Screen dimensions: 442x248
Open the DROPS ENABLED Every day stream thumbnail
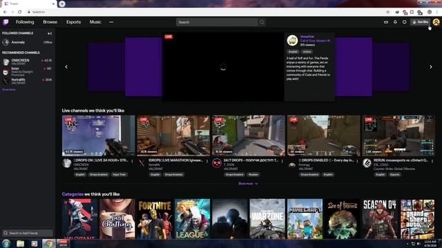pyautogui.click(x=324, y=136)
